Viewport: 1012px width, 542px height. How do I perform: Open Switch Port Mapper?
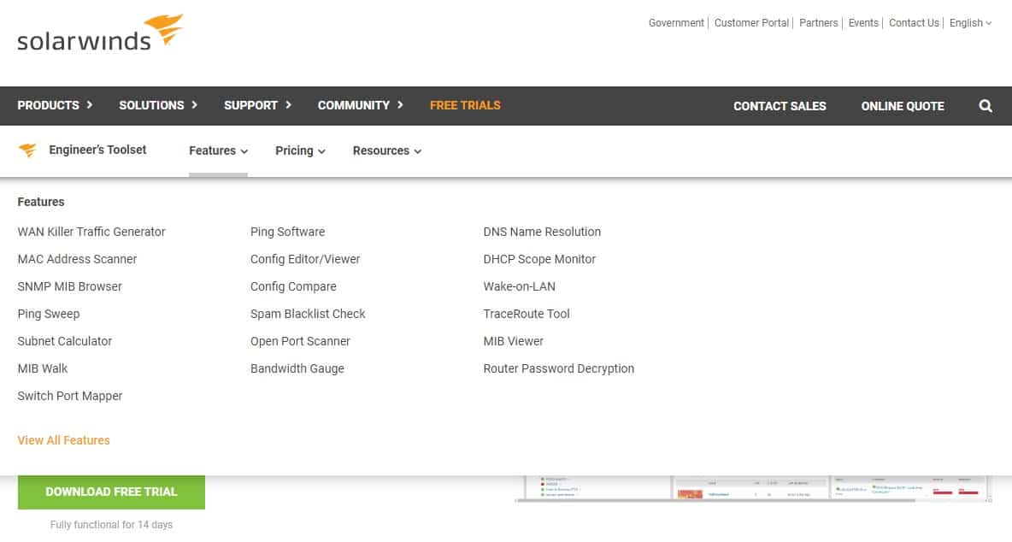tap(70, 396)
